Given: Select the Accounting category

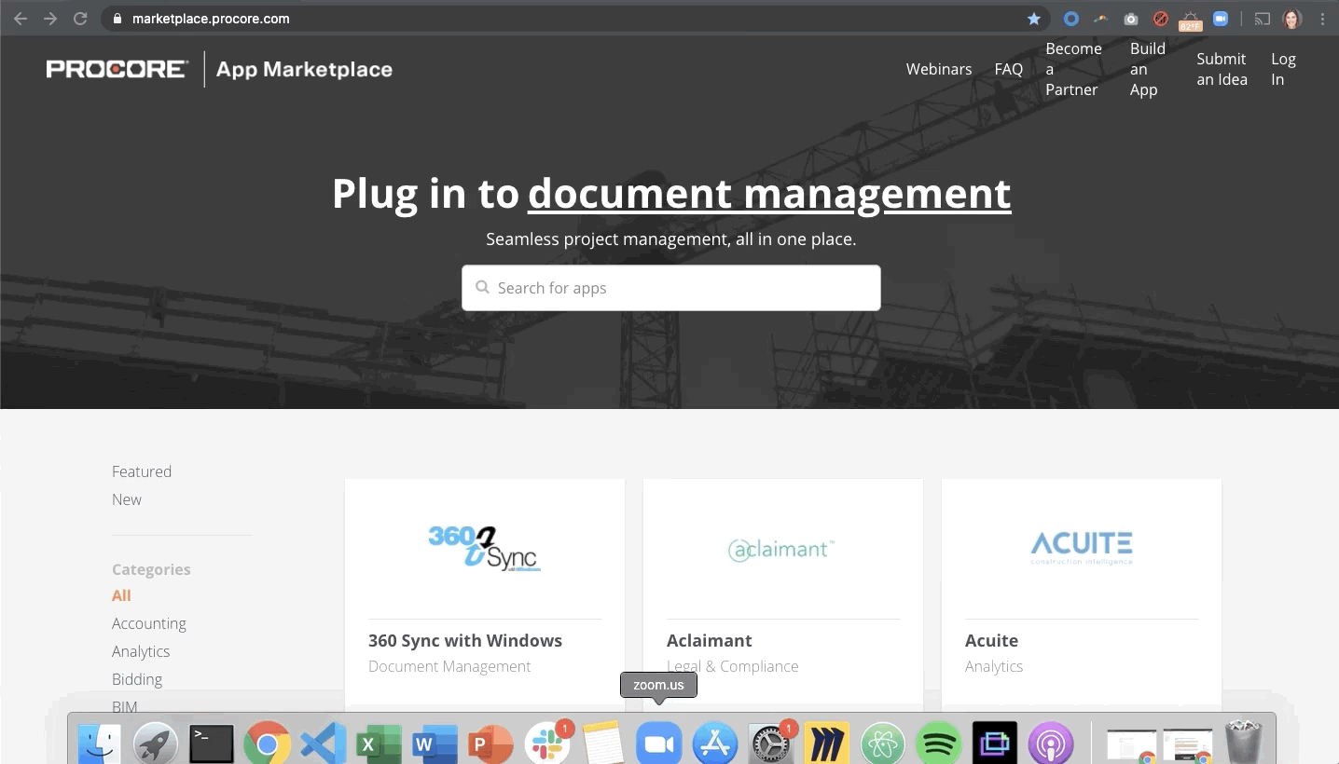Looking at the screenshot, I should [149, 623].
